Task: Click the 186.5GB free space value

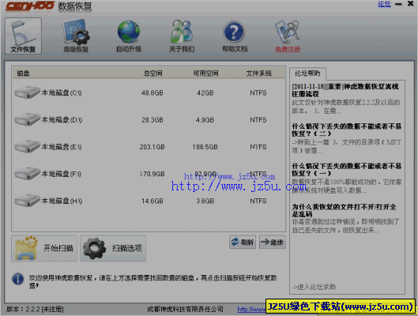Action: point(205,147)
